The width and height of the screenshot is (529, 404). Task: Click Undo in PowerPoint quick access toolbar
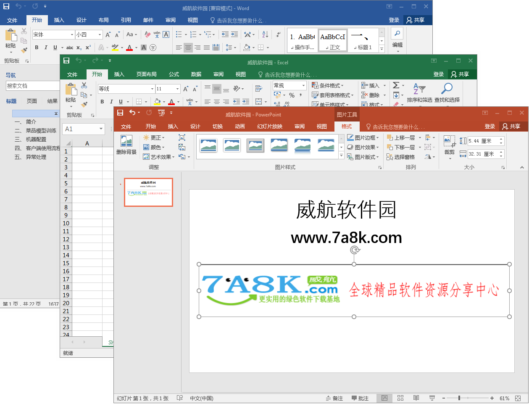[132, 113]
